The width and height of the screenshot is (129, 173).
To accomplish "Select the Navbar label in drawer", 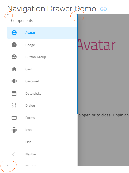I will tap(31, 154).
